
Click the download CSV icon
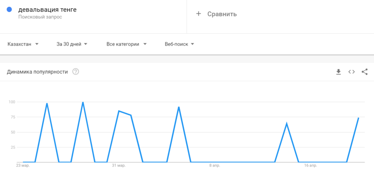tap(338, 72)
